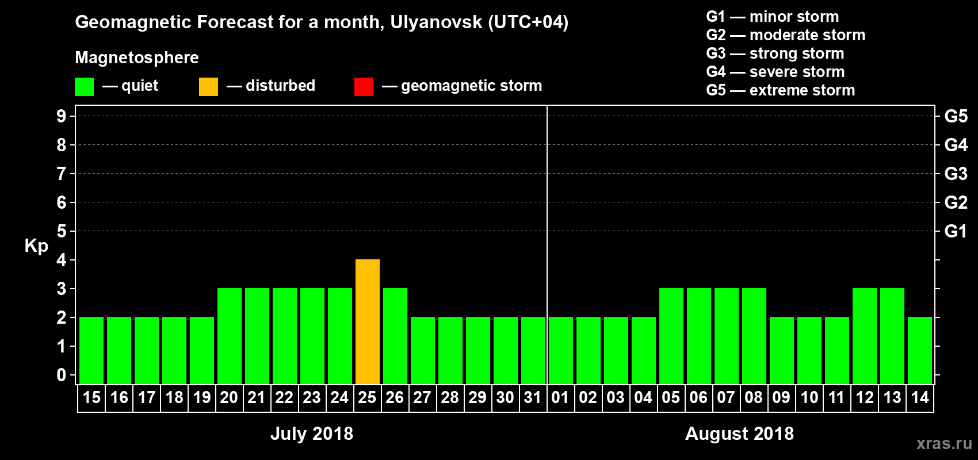Click the '— disturbed' legend text

click(x=271, y=86)
